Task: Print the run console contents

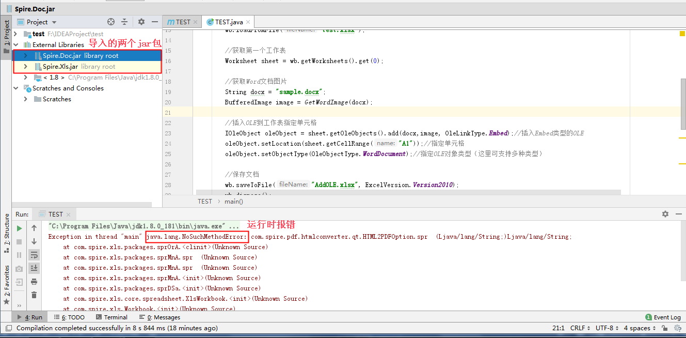Action: tap(34, 282)
